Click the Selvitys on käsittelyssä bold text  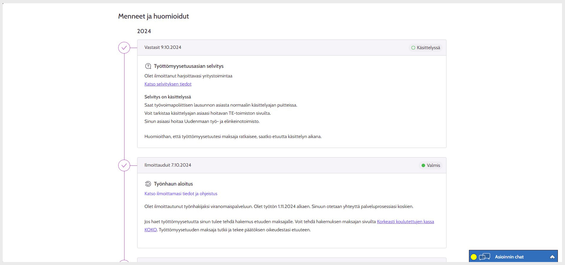tap(168, 97)
